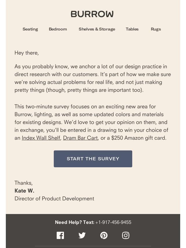Click the 'Hey there,' greeting text
This screenshot has width=186, height=248.
point(27,53)
